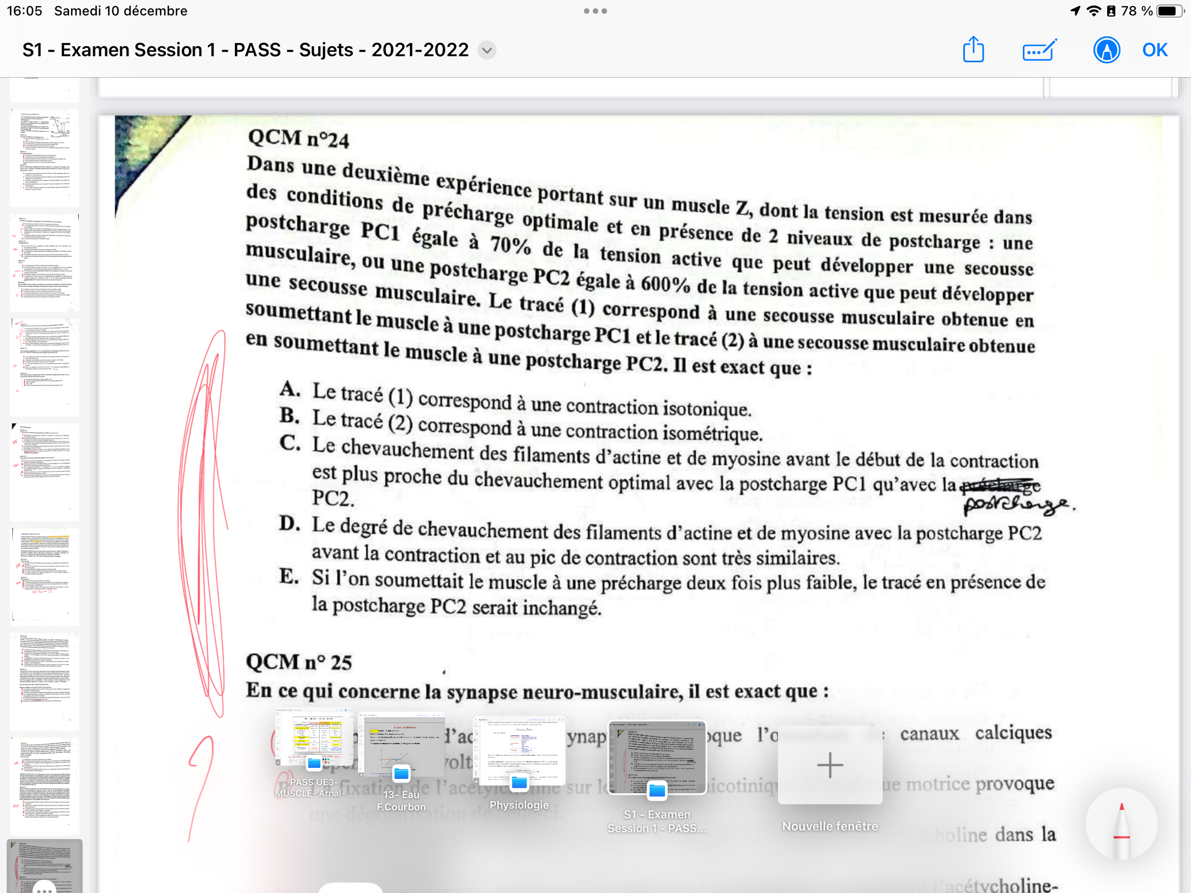This screenshot has height=893, width=1191.
Task: Tap the battery indicator in status bar
Action: tap(1170, 11)
